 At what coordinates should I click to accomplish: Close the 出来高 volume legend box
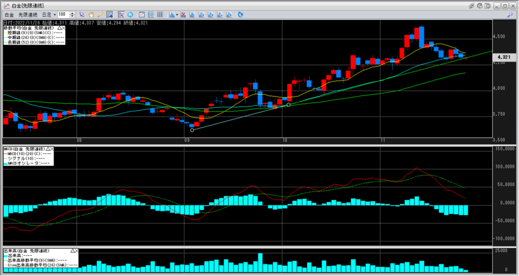tap(77, 251)
